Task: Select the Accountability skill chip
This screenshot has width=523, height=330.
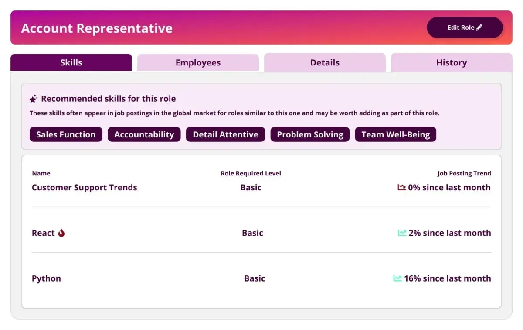Action: coord(144,134)
